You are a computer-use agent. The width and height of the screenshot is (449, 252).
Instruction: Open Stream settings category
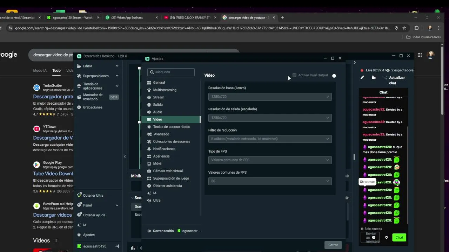171,97
